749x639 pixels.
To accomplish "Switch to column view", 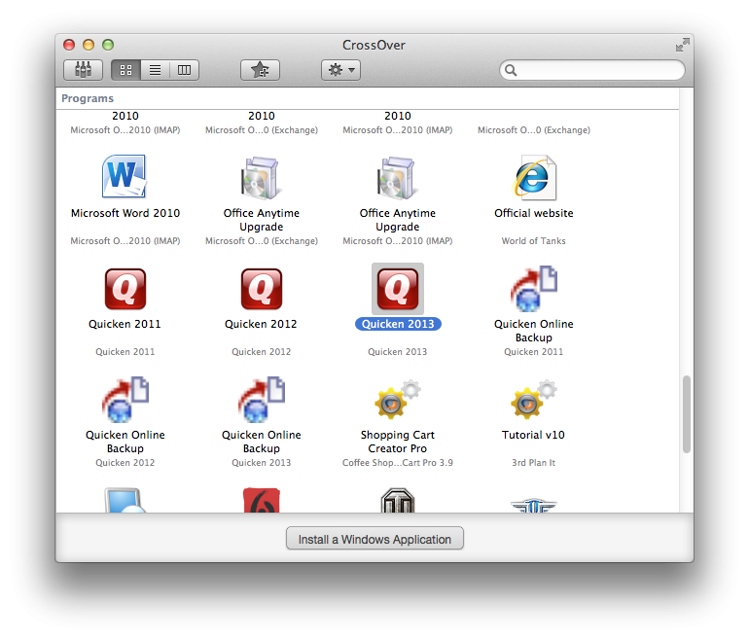I will (184, 70).
